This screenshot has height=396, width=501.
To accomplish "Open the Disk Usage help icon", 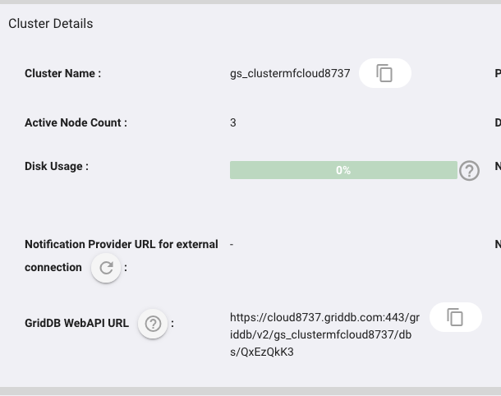I will (x=469, y=171).
